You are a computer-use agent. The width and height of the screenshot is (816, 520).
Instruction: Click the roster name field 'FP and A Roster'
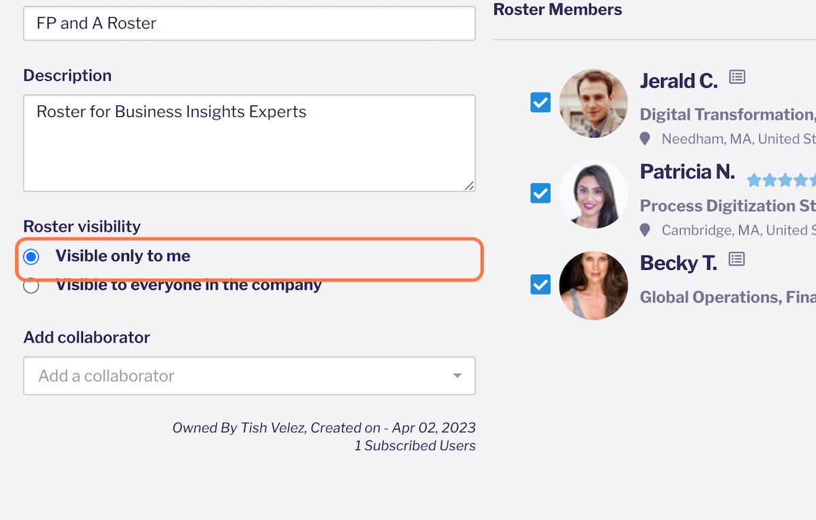pyautogui.click(x=249, y=23)
